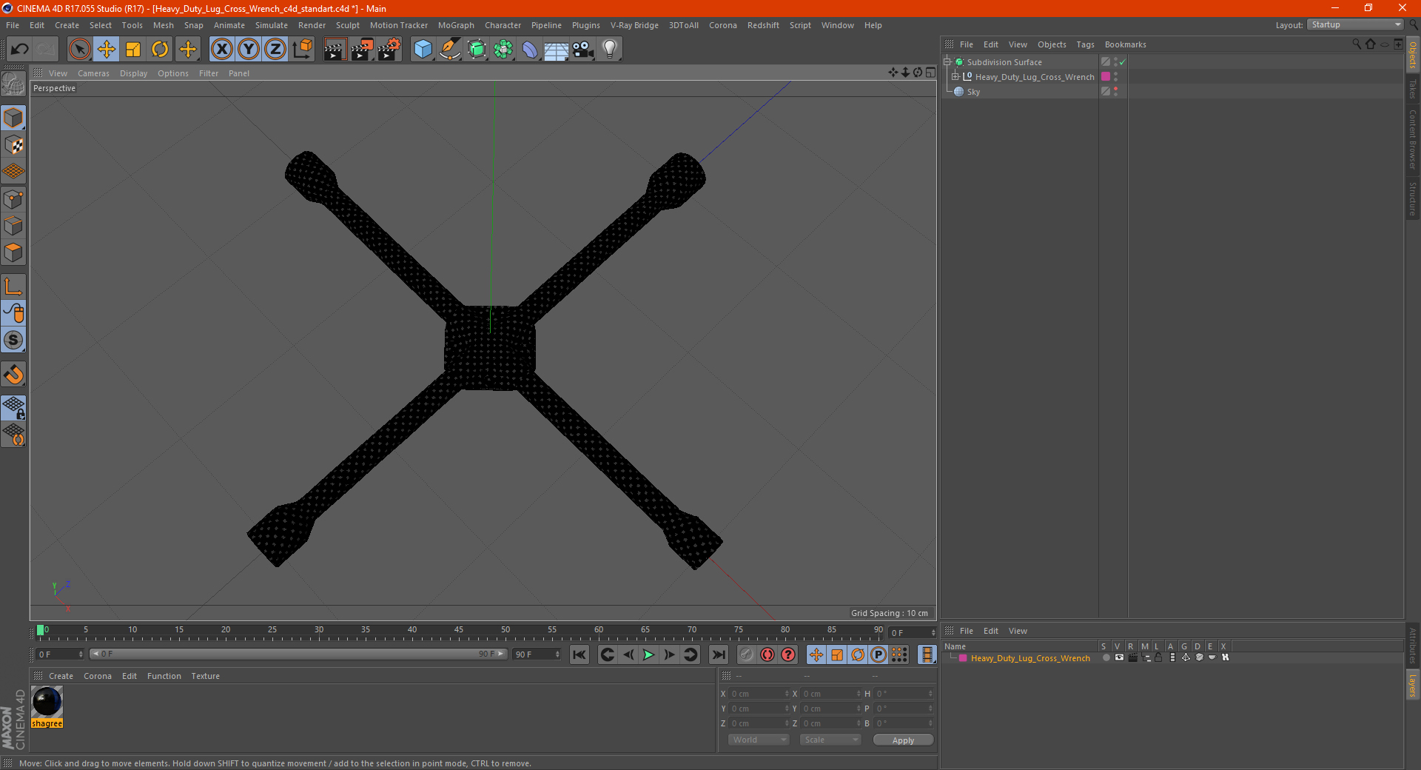Open the Layout Startup dropdown
Viewport: 1421px width, 770px height.
1356,24
